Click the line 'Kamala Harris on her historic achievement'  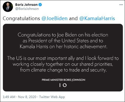pos(64,47)
